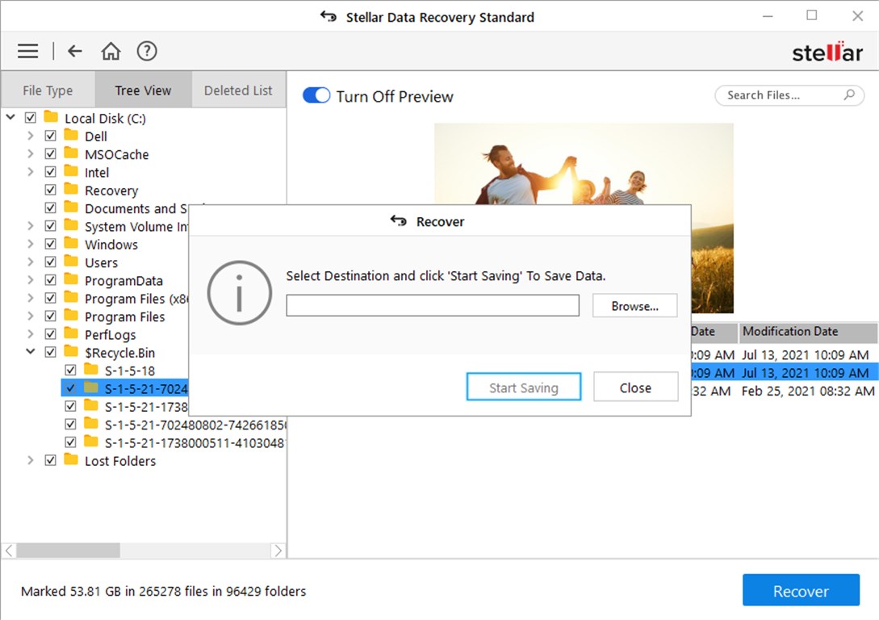
Task: Toggle the Turn Off Preview switch
Action: pos(316,95)
